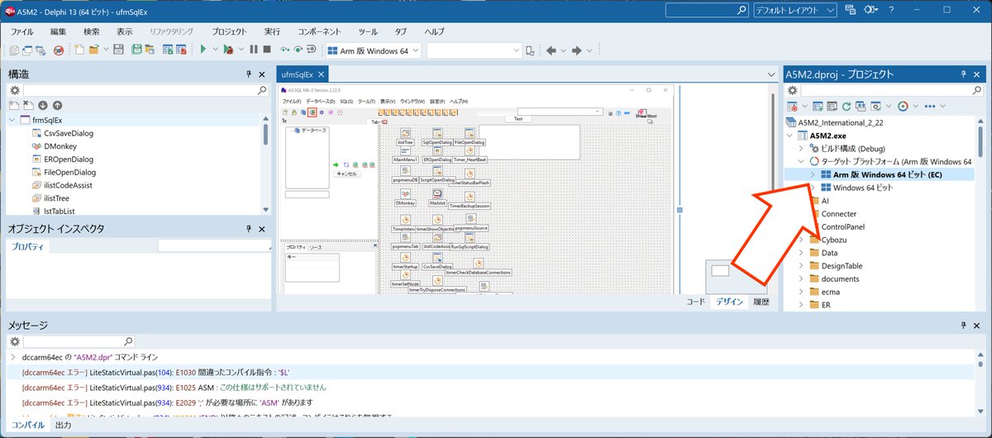The width and height of the screenshot is (992, 438).
Task: Click the move-up arrow icon in Structure panel
Action: (57, 106)
